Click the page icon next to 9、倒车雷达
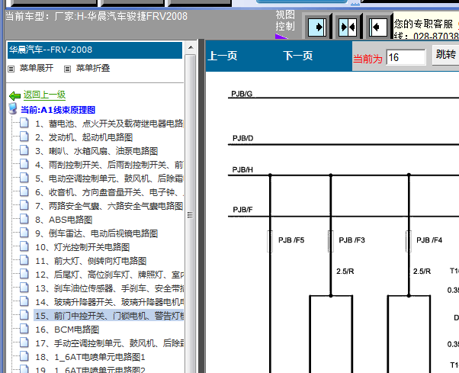The height and width of the screenshot is (373, 459). pyautogui.click(x=24, y=233)
